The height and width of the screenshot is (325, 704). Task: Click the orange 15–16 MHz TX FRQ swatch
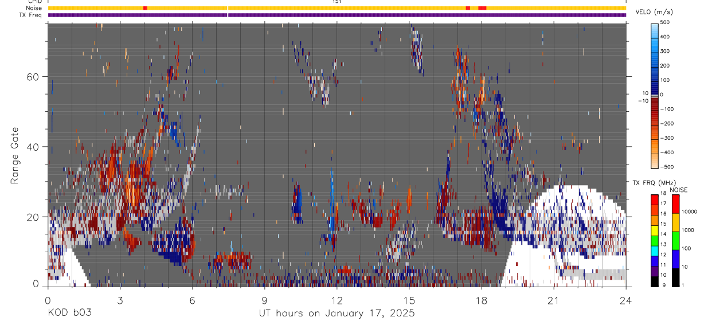(654, 221)
